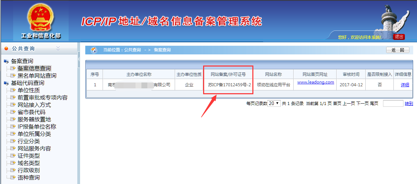Viewport: 417px width, 184px height.
Task: Open the records-per-page dropdown showing 20
Action: click(274, 103)
